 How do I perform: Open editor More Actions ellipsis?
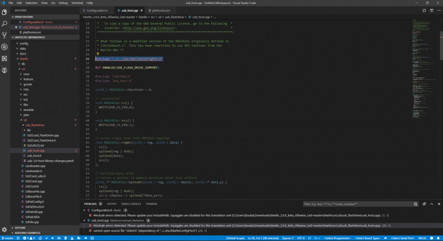[439, 11]
